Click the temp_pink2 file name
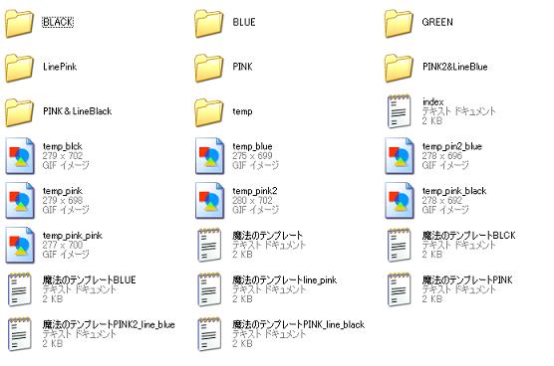 pyautogui.click(x=255, y=191)
